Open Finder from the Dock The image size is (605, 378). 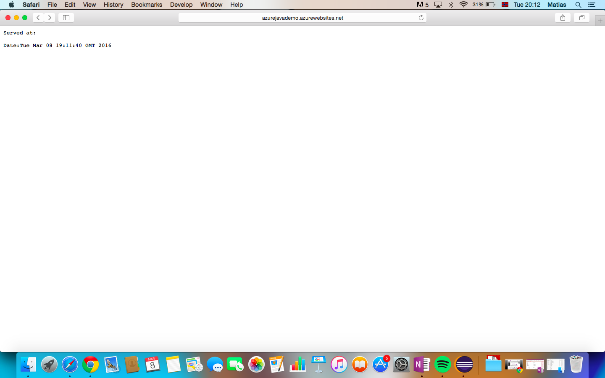point(28,364)
